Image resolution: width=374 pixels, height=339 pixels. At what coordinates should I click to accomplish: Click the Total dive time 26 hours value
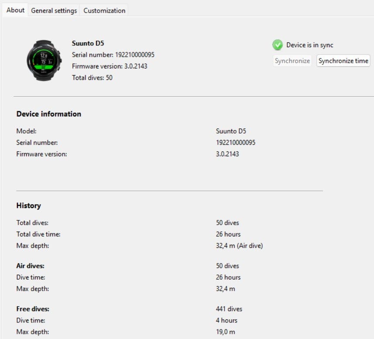point(228,234)
